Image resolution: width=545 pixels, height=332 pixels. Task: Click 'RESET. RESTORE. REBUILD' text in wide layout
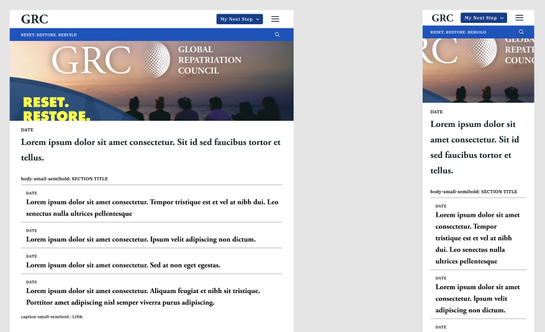(48, 35)
